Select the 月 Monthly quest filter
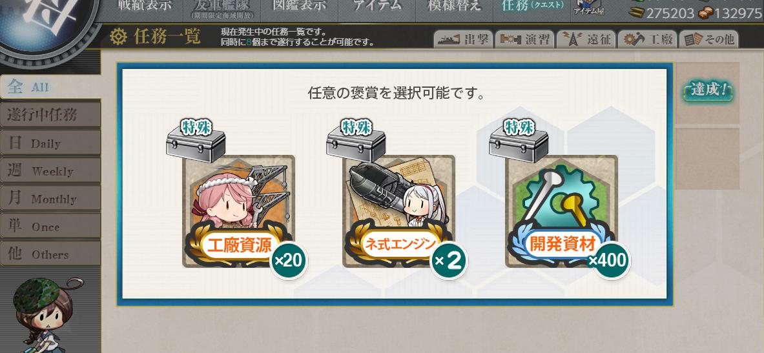Viewport: 764px width, 353px height. click(50, 198)
